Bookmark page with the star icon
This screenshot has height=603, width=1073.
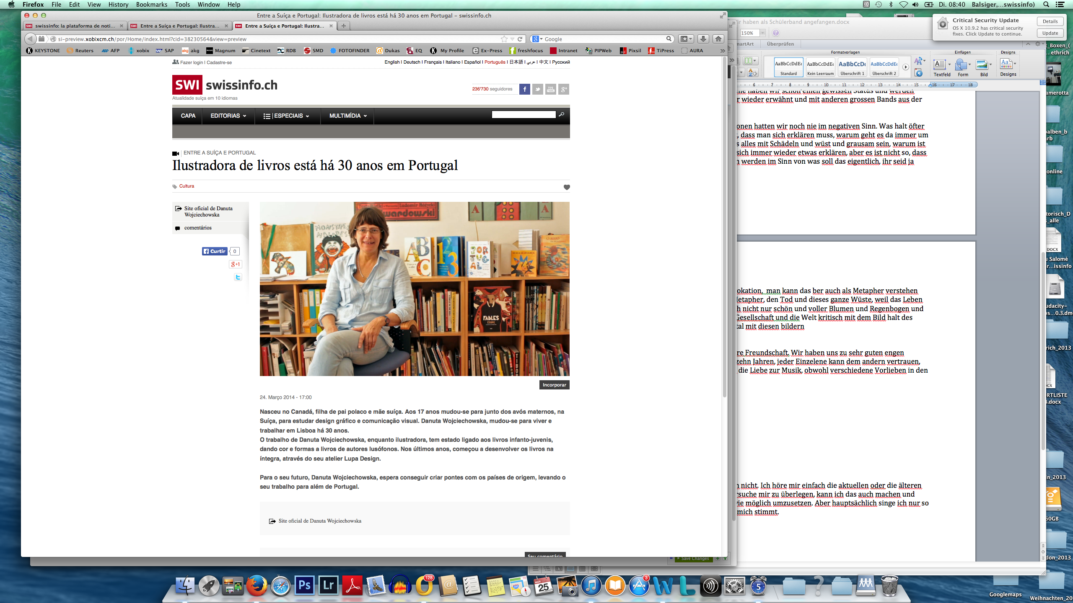(504, 39)
